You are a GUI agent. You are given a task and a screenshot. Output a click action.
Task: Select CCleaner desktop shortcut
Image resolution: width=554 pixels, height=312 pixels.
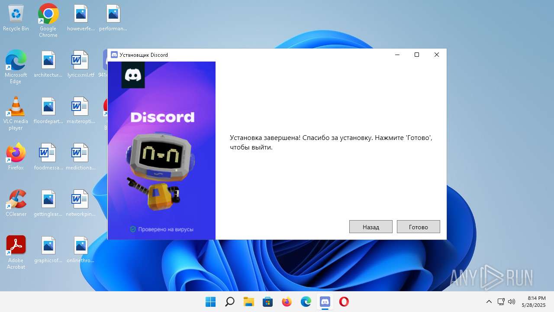pyautogui.click(x=16, y=203)
